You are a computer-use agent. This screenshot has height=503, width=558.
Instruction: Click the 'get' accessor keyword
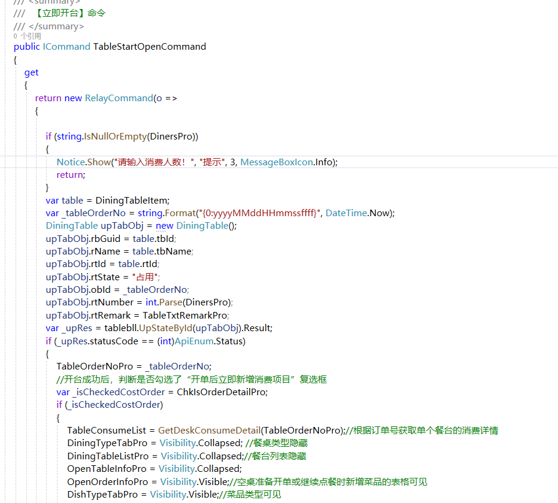(x=31, y=72)
